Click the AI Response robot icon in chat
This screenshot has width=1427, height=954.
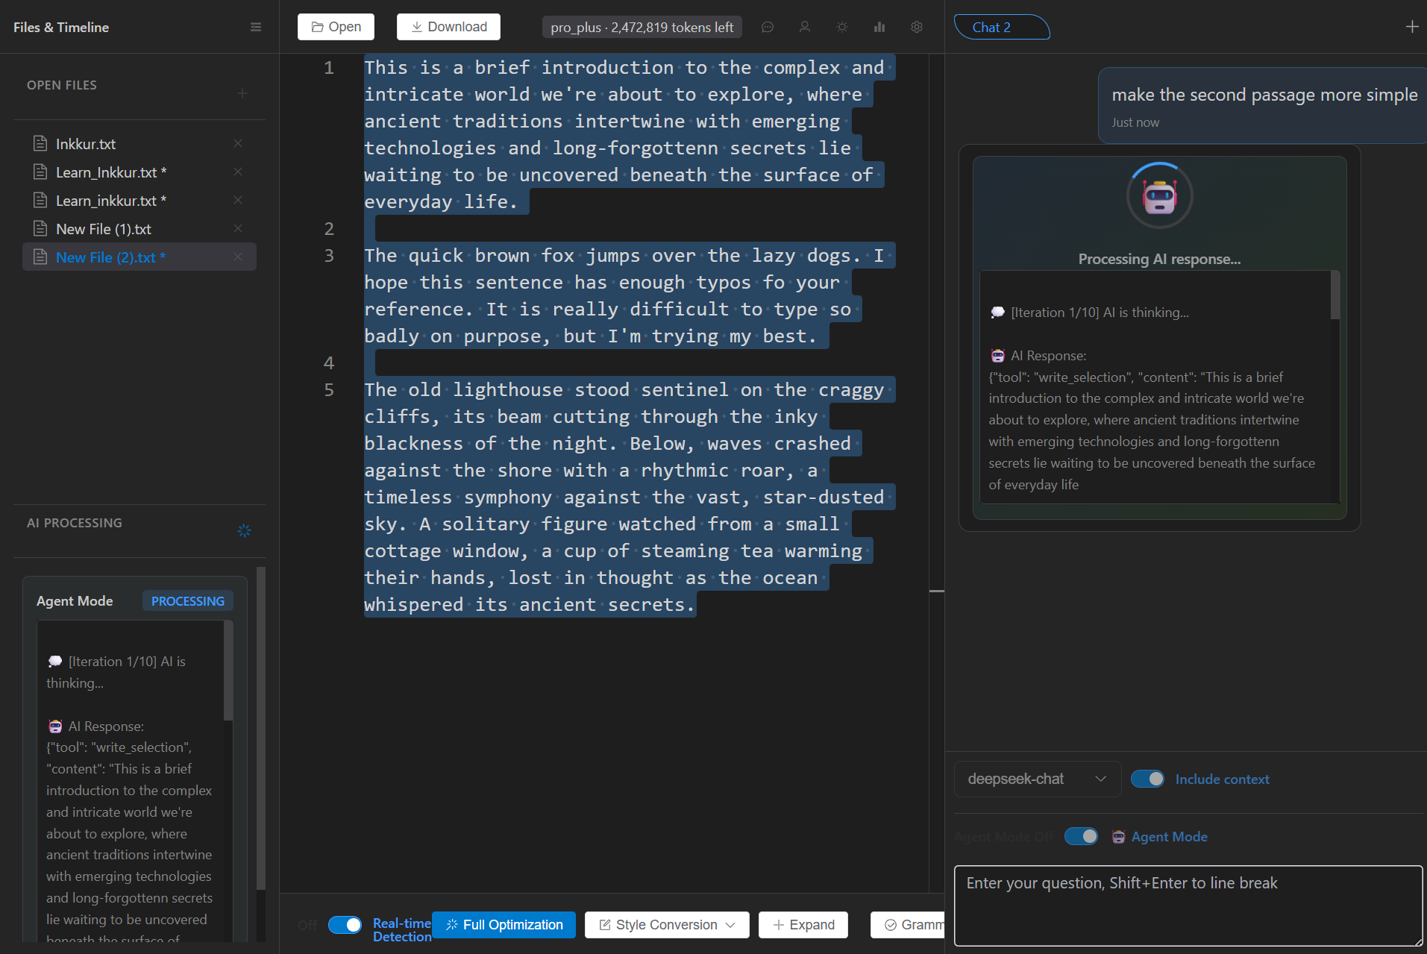click(997, 356)
